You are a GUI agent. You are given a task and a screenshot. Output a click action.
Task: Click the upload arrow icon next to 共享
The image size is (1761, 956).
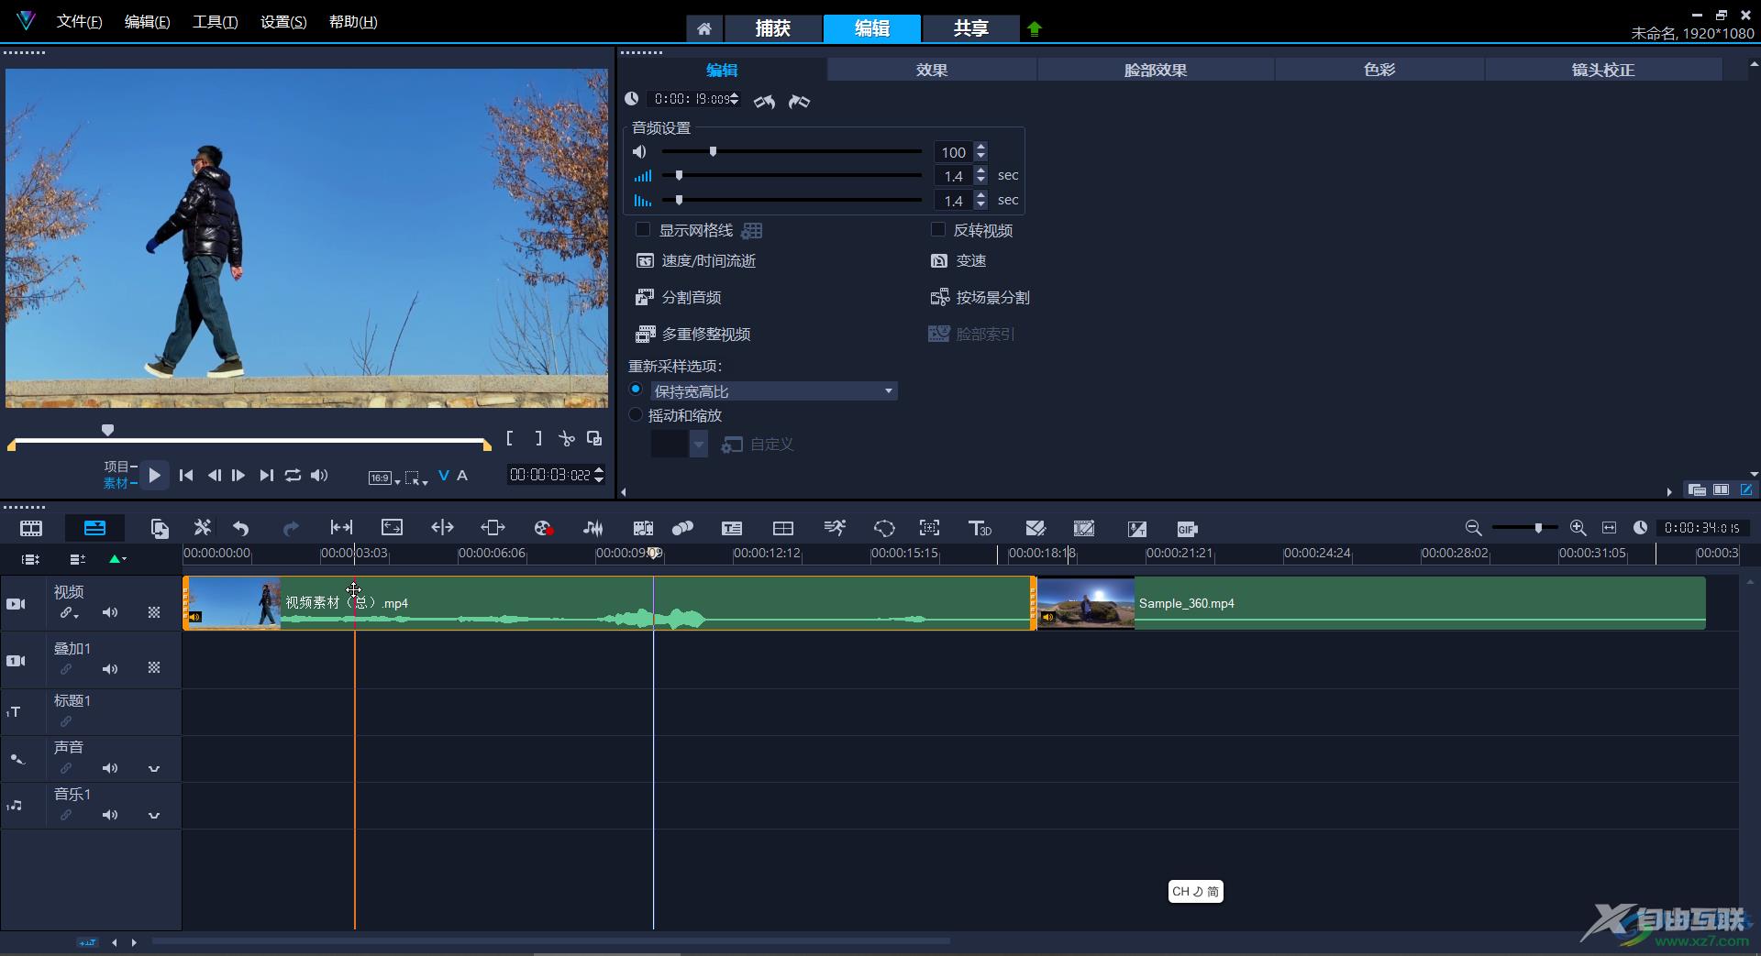(x=1035, y=28)
